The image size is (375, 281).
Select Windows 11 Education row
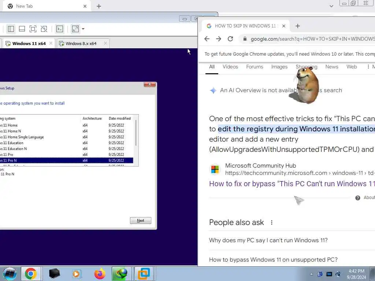pos(67,143)
